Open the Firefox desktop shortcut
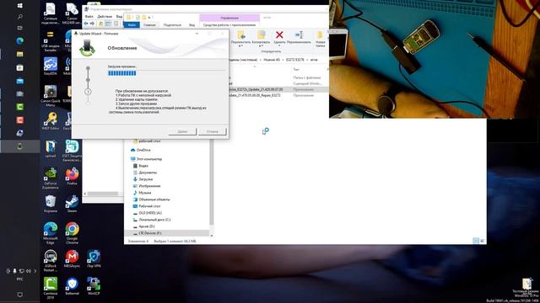Image resolution: width=540 pixels, height=303 pixels. pos(72,177)
